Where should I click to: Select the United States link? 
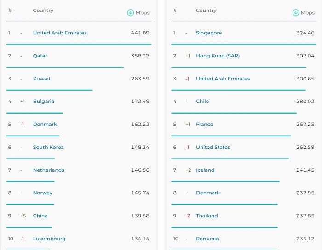pyautogui.click(x=213, y=148)
